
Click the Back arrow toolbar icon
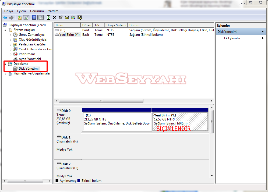[x=5, y=17]
